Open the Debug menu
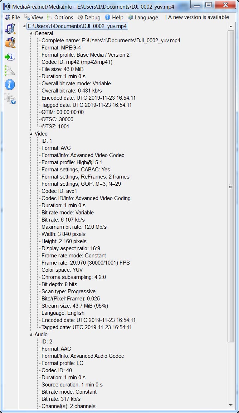The height and width of the screenshot is (413, 239). pos(89,17)
